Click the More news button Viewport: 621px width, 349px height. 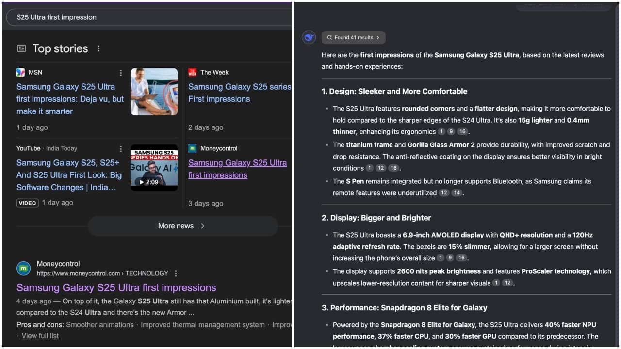point(183,226)
